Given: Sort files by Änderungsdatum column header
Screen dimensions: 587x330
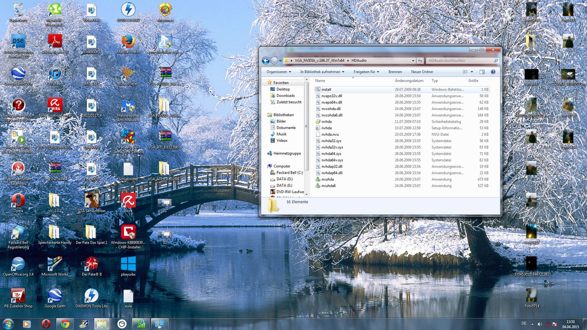Looking at the screenshot, I should click(411, 81).
